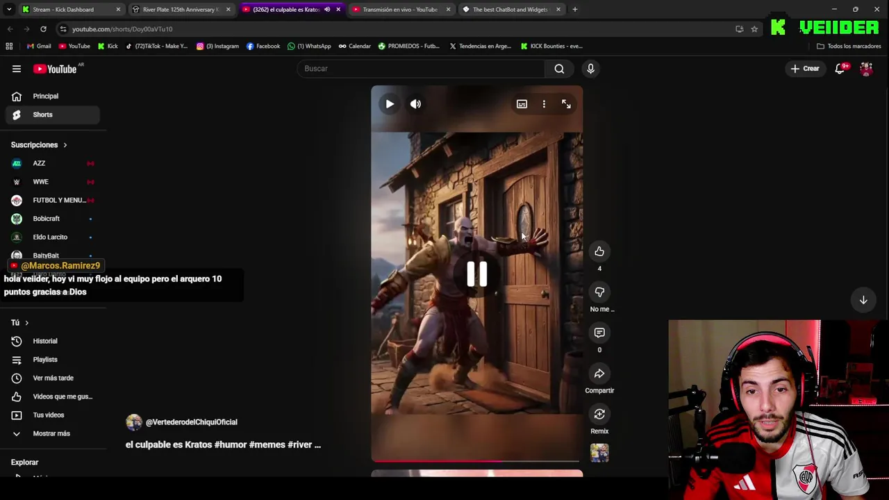Open Historial in the sidebar
Screen dimensions: 889x500
tap(53, 341)
